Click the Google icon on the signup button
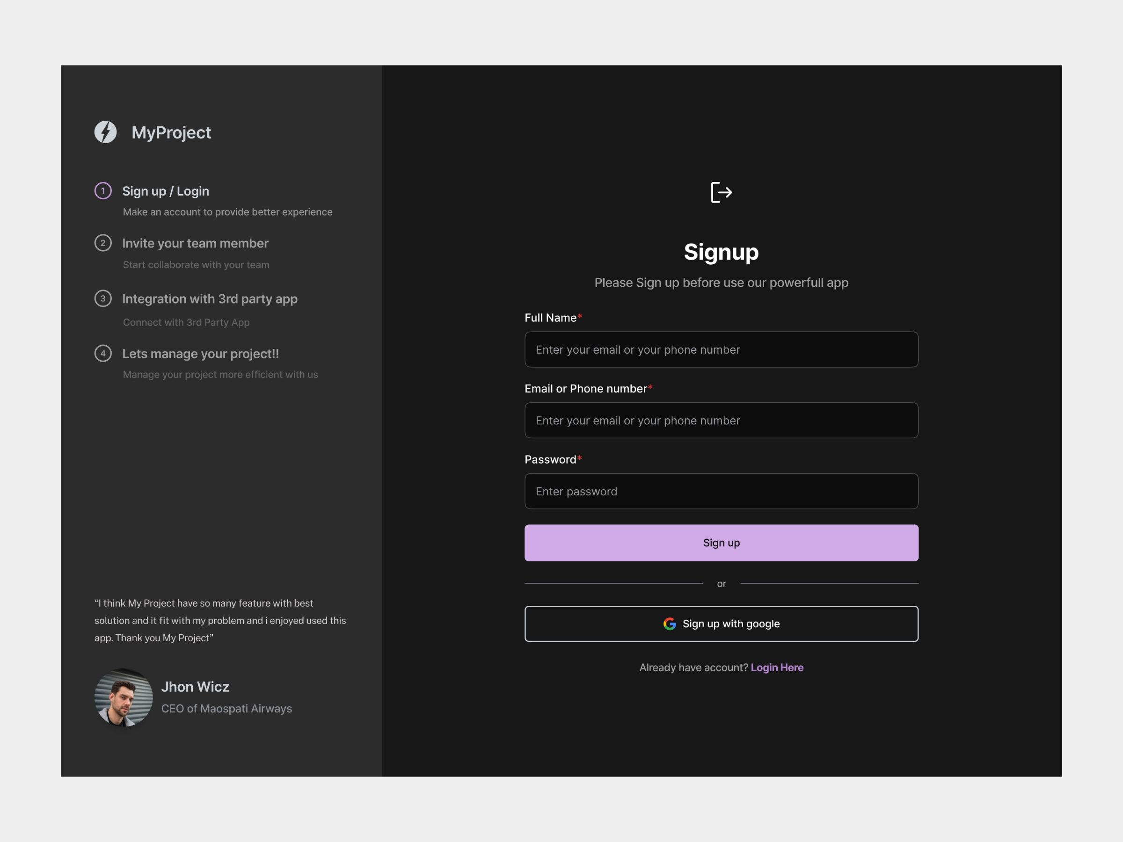Viewport: 1123px width, 842px height. click(x=669, y=624)
